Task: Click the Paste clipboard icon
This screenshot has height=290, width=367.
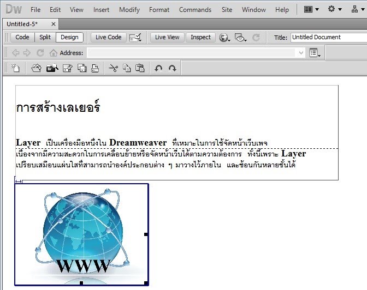Action: point(140,68)
